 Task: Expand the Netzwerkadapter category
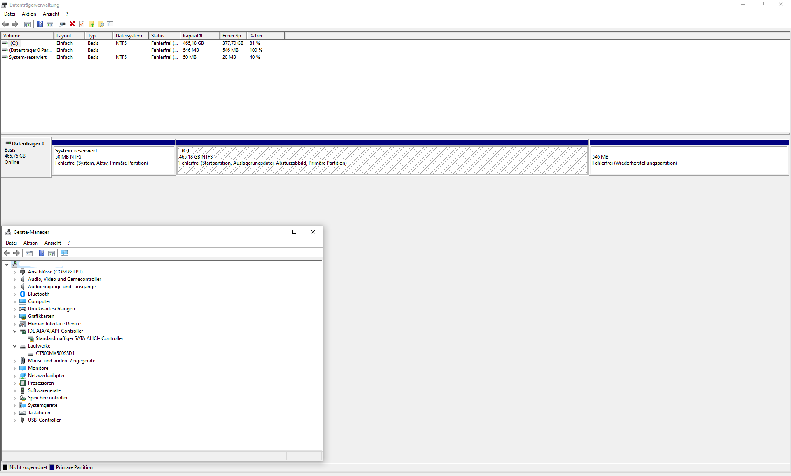[x=15, y=376]
